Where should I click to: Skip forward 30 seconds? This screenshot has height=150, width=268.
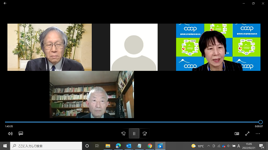point(145,134)
